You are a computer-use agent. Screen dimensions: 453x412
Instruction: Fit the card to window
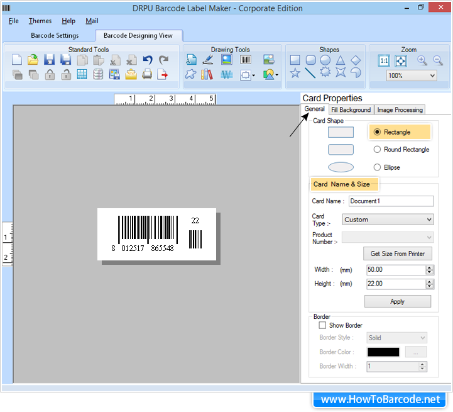401,61
